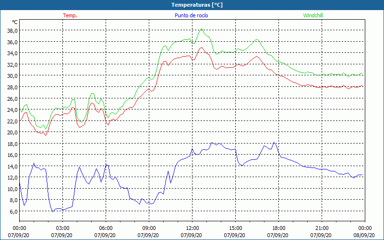384x240 pixels.
Task: Click the 'Temperaturas [°C]' chart title
Action: [x=197, y=5]
